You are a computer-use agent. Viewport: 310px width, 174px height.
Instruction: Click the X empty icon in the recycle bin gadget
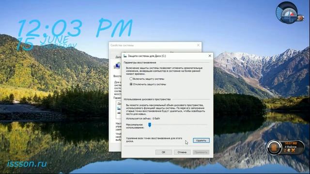click(293, 150)
